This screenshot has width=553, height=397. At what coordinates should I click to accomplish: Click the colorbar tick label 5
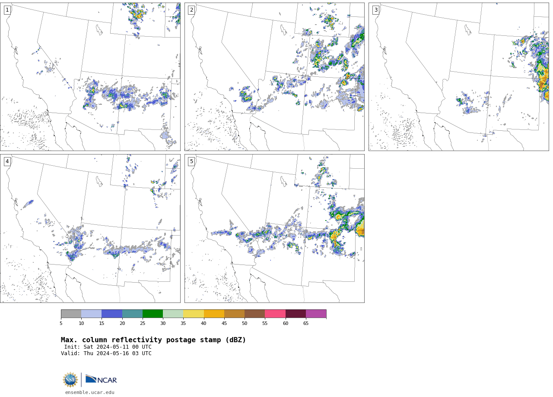point(61,324)
